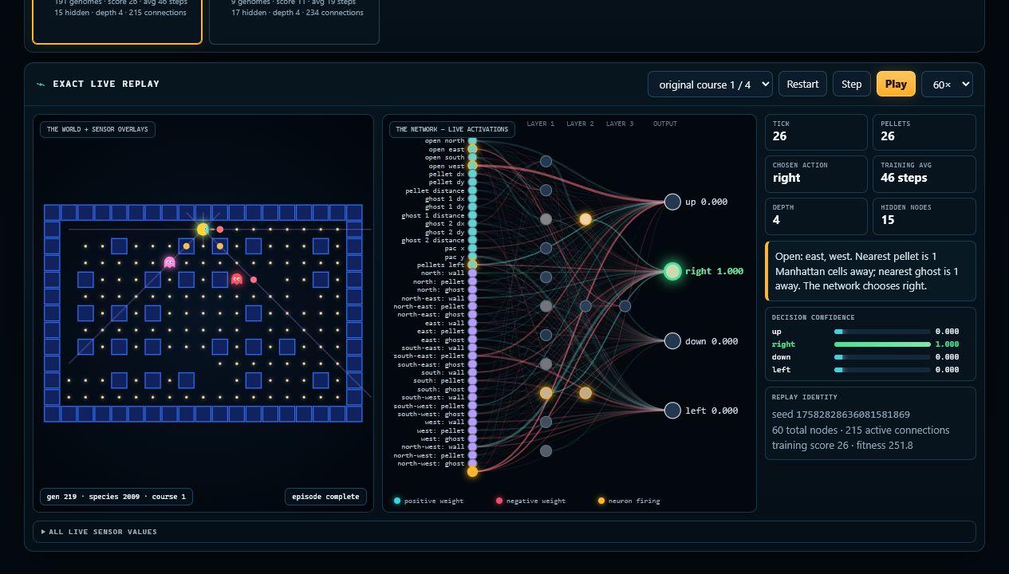Click the 'pac x' input label
1009x574 pixels.
point(454,249)
